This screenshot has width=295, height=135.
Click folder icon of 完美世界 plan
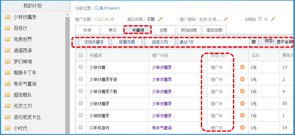[7, 39]
